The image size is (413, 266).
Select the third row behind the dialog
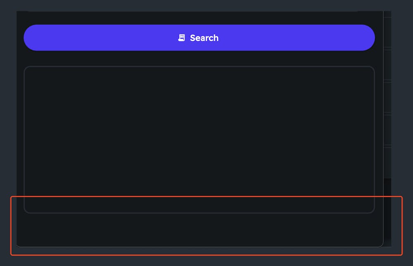(387, 97)
